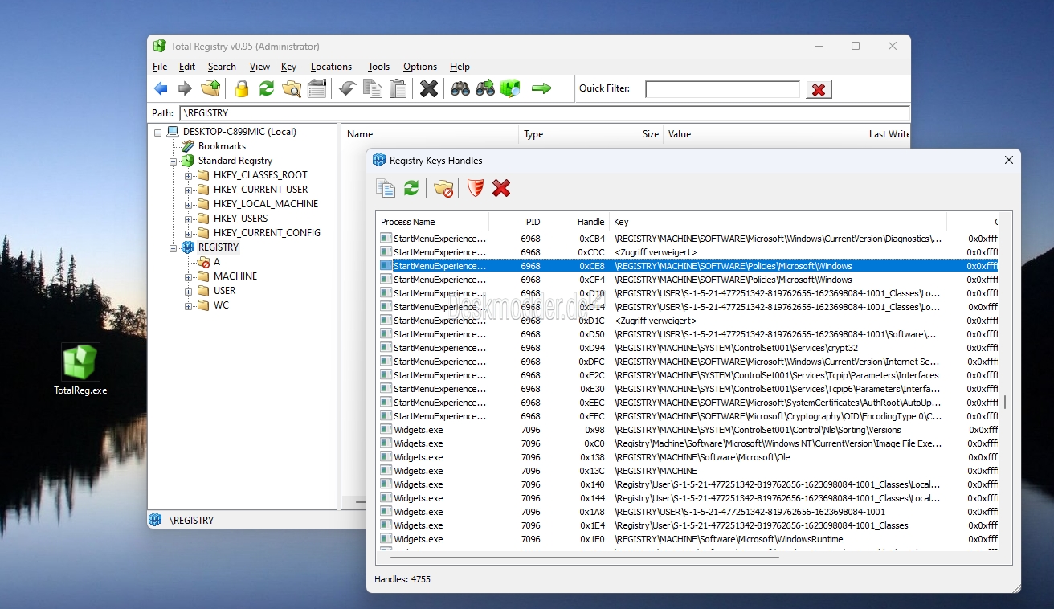Collapse the REGISTRY tree node

(174, 247)
